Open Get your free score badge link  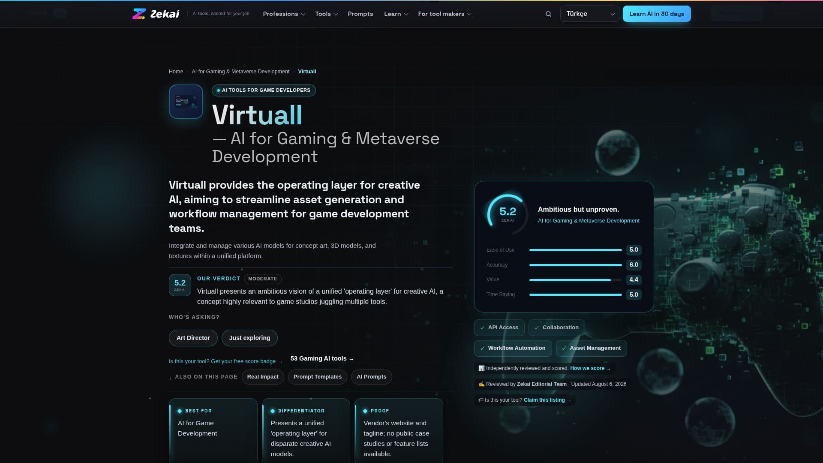(225, 361)
